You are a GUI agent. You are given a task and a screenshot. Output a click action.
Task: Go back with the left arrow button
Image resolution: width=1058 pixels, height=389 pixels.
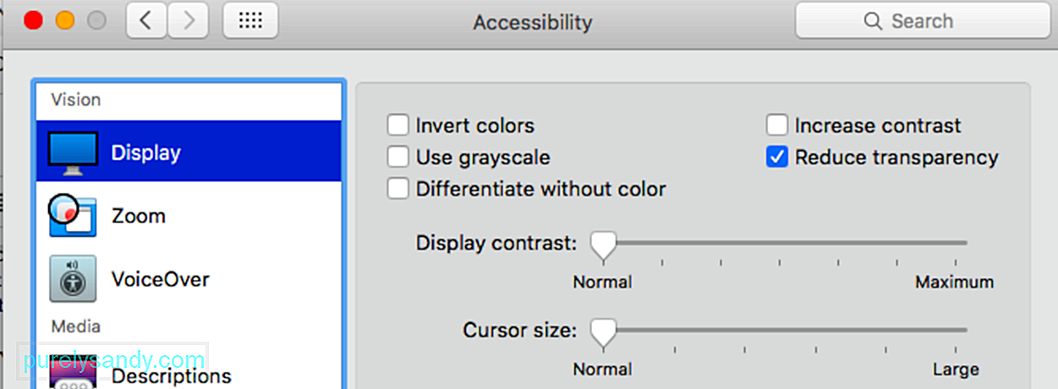pyautogui.click(x=146, y=21)
